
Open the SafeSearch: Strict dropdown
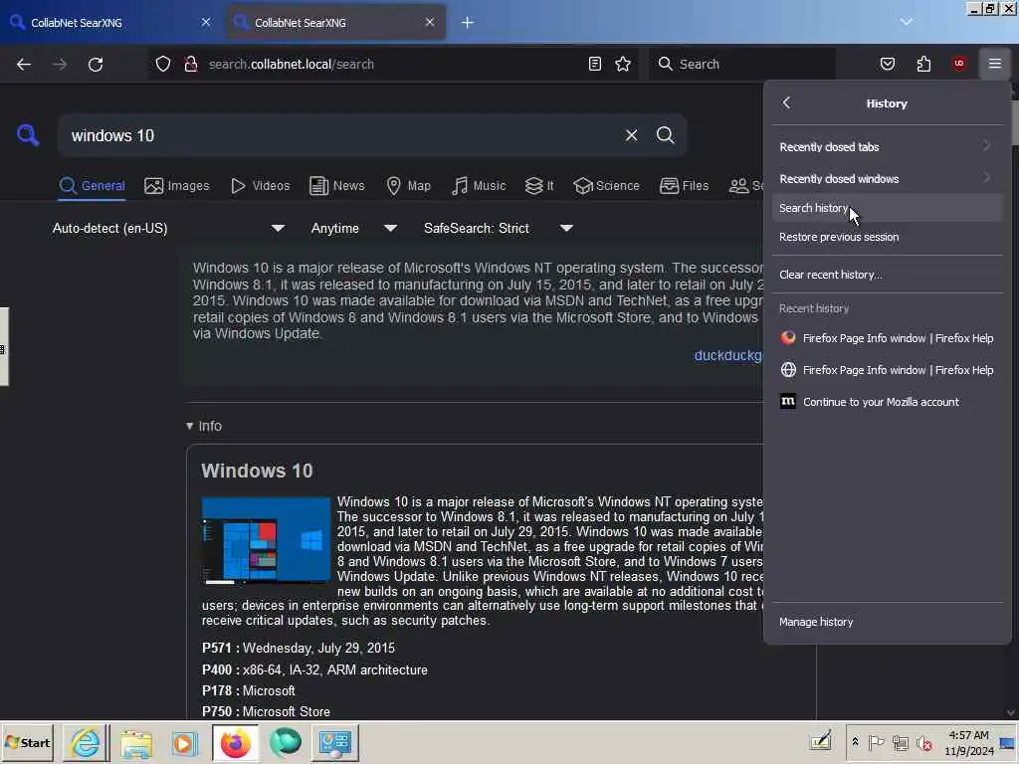[498, 228]
